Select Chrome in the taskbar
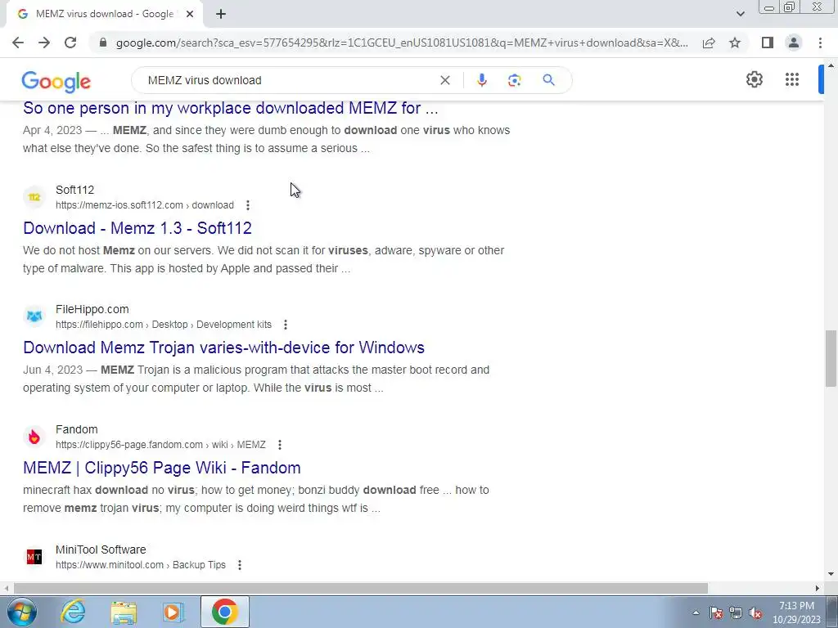The height and width of the screenshot is (628, 838). pos(224,612)
